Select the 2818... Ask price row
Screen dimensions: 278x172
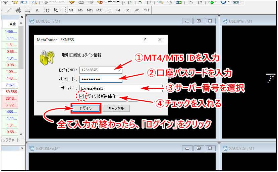pos(10,98)
